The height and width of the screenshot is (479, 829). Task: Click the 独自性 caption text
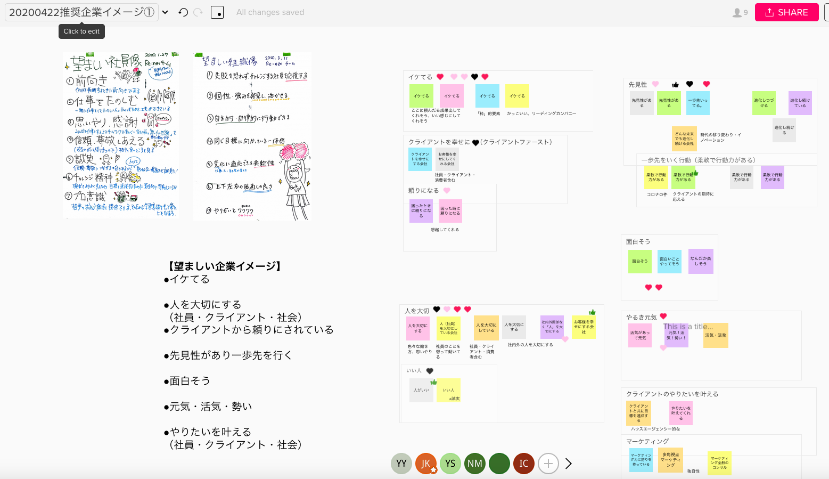[x=693, y=472]
